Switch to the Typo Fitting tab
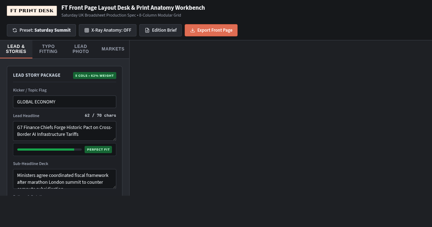This screenshot has height=227, width=432. (48, 49)
